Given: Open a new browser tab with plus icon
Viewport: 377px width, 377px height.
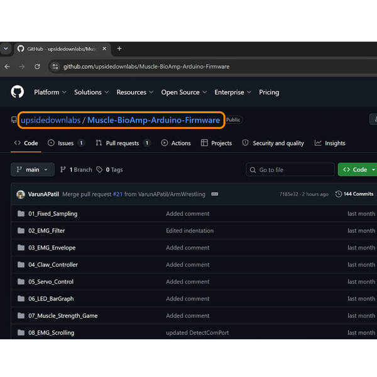Looking at the screenshot, I should [119, 48].
